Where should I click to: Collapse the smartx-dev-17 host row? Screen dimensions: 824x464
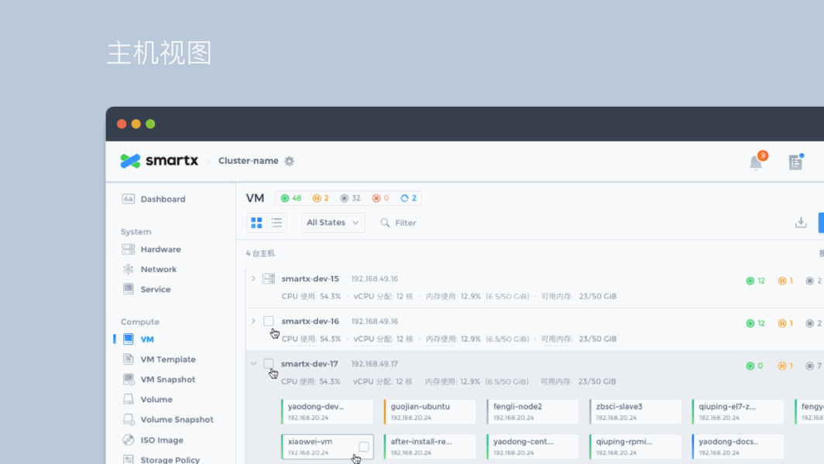(x=253, y=363)
